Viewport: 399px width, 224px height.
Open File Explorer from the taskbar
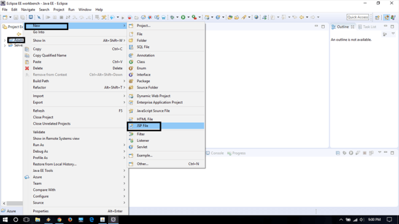(37, 220)
